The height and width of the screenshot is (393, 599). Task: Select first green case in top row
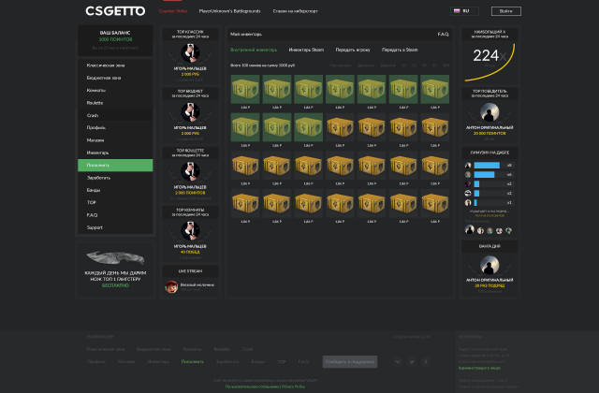tap(245, 90)
